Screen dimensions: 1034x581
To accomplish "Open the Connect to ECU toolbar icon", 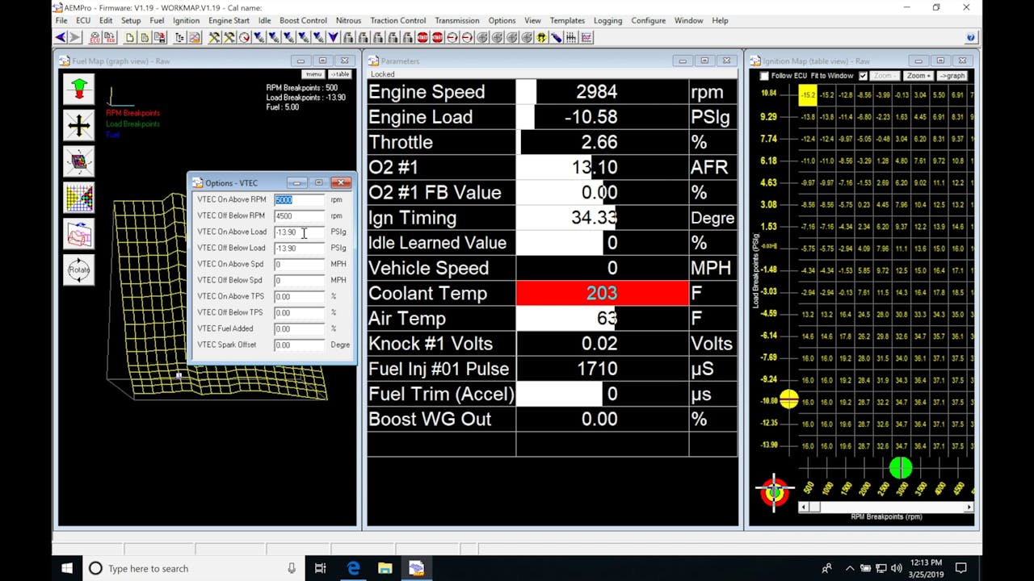I will click(x=95, y=37).
